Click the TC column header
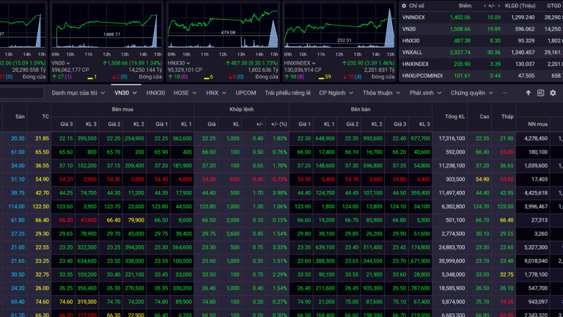This screenshot has height=317, width=563. coord(45,117)
